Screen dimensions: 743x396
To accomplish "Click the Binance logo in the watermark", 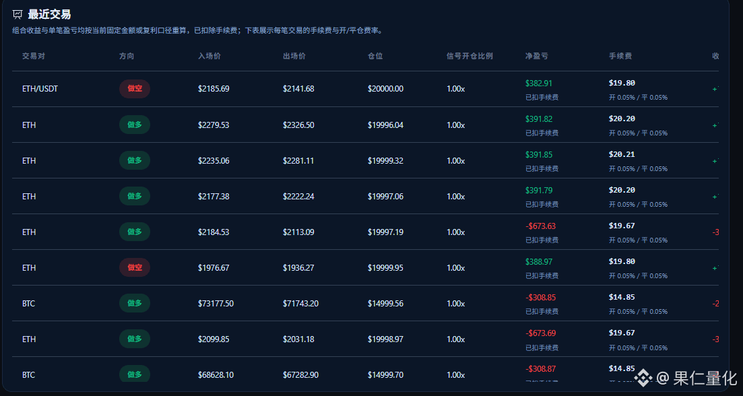I will click(x=644, y=378).
